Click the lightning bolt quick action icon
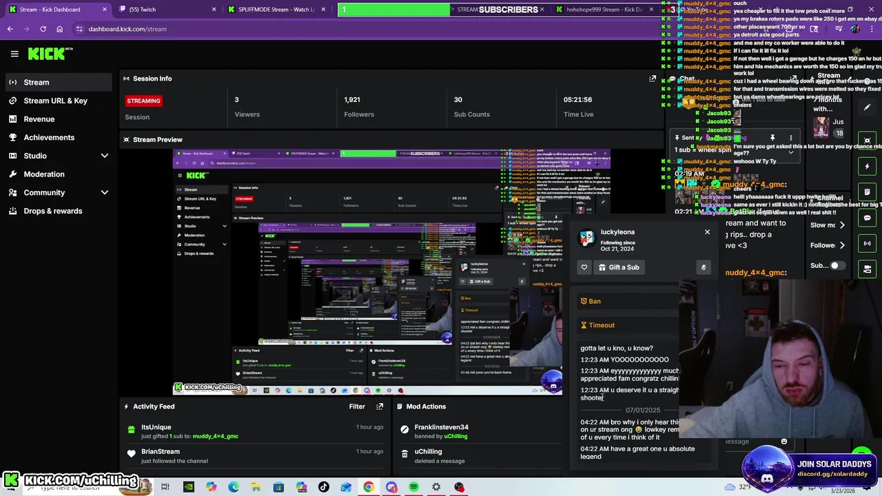This screenshot has width=882, height=496. point(867,166)
